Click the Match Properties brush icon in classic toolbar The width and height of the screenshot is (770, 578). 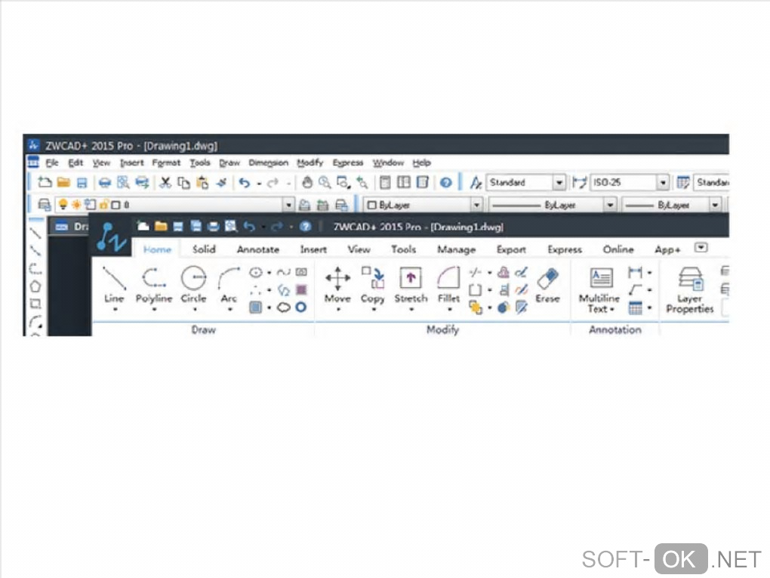221,182
